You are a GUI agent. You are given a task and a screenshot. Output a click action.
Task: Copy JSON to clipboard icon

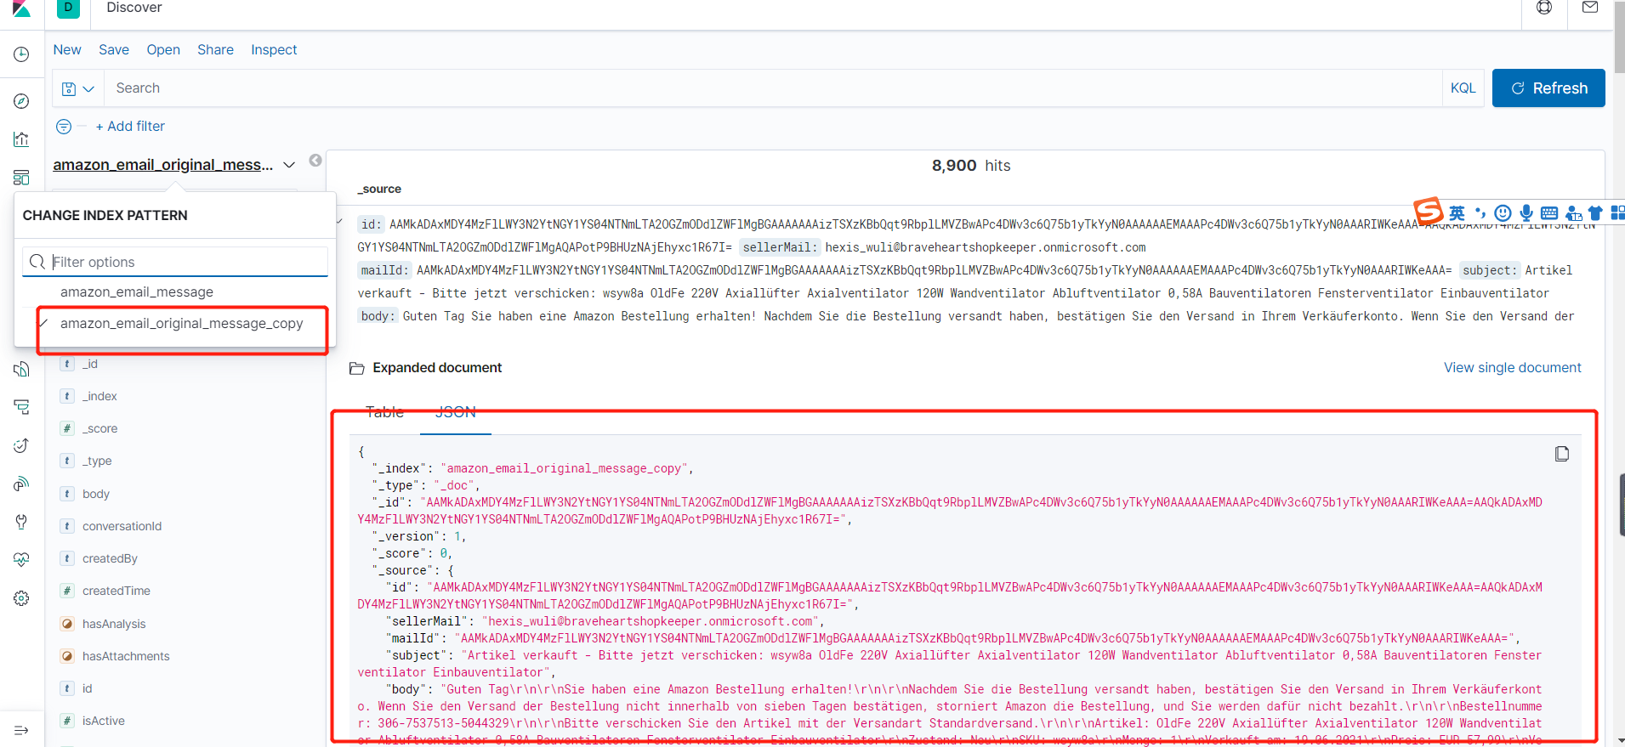tap(1562, 454)
